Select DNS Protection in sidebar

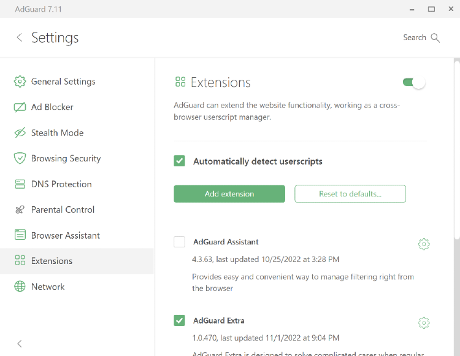[77, 184]
